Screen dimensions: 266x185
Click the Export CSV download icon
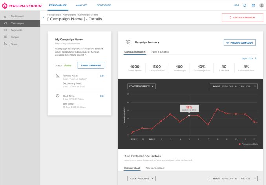coord(256,58)
